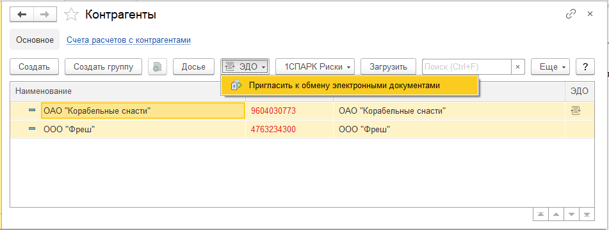Open the Основное tab
This screenshot has width=609, height=230.
[x=35, y=40]
